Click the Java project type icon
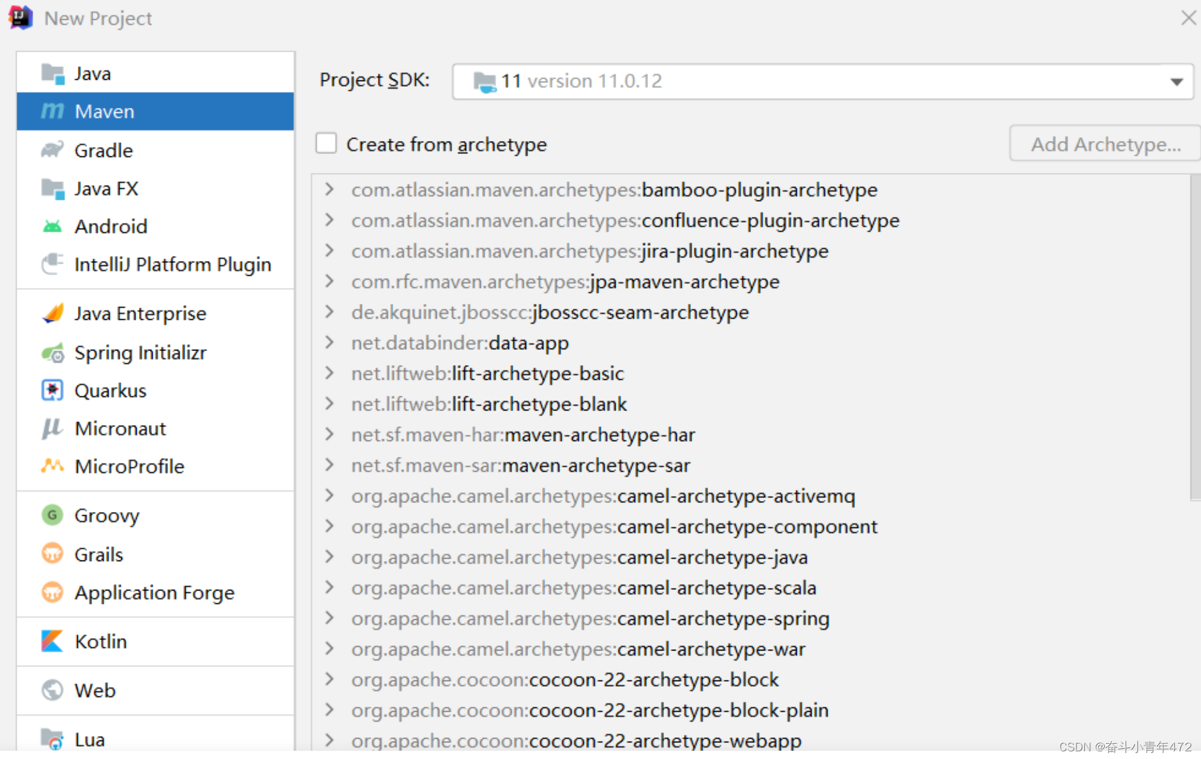Screen dimensions: 1201x759 pyautogui.click(x=53, y=74)
